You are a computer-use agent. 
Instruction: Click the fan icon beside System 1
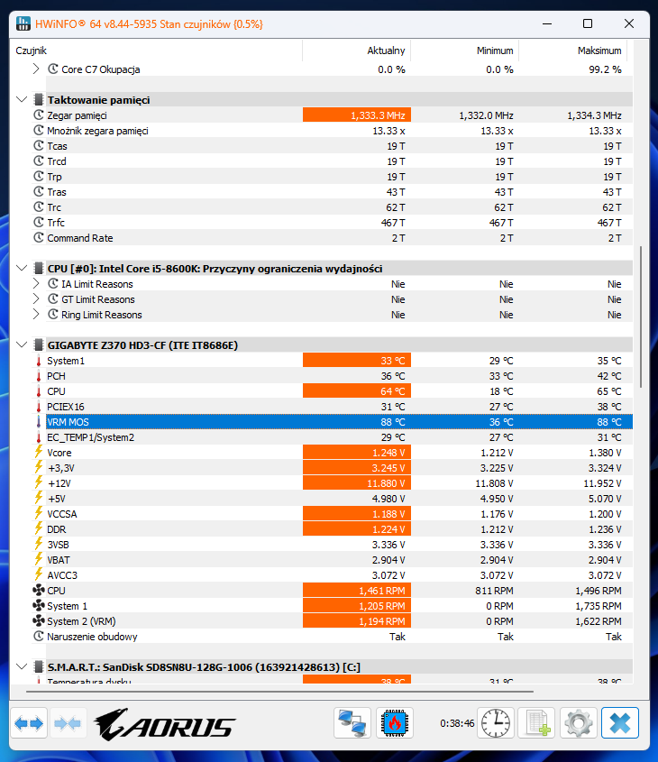point(39,606)
